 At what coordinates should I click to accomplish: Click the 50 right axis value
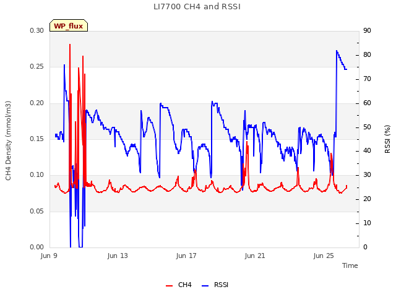[x=367, y=127]
